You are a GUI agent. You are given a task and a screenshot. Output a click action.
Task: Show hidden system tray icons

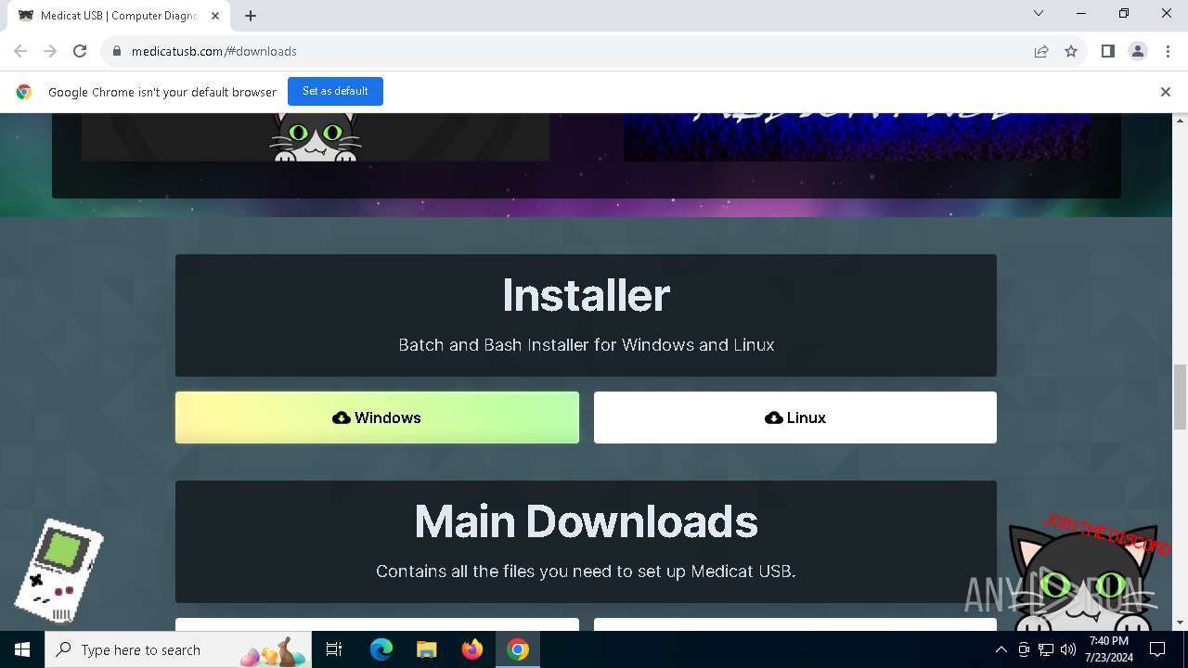[x=1001, y=649]
